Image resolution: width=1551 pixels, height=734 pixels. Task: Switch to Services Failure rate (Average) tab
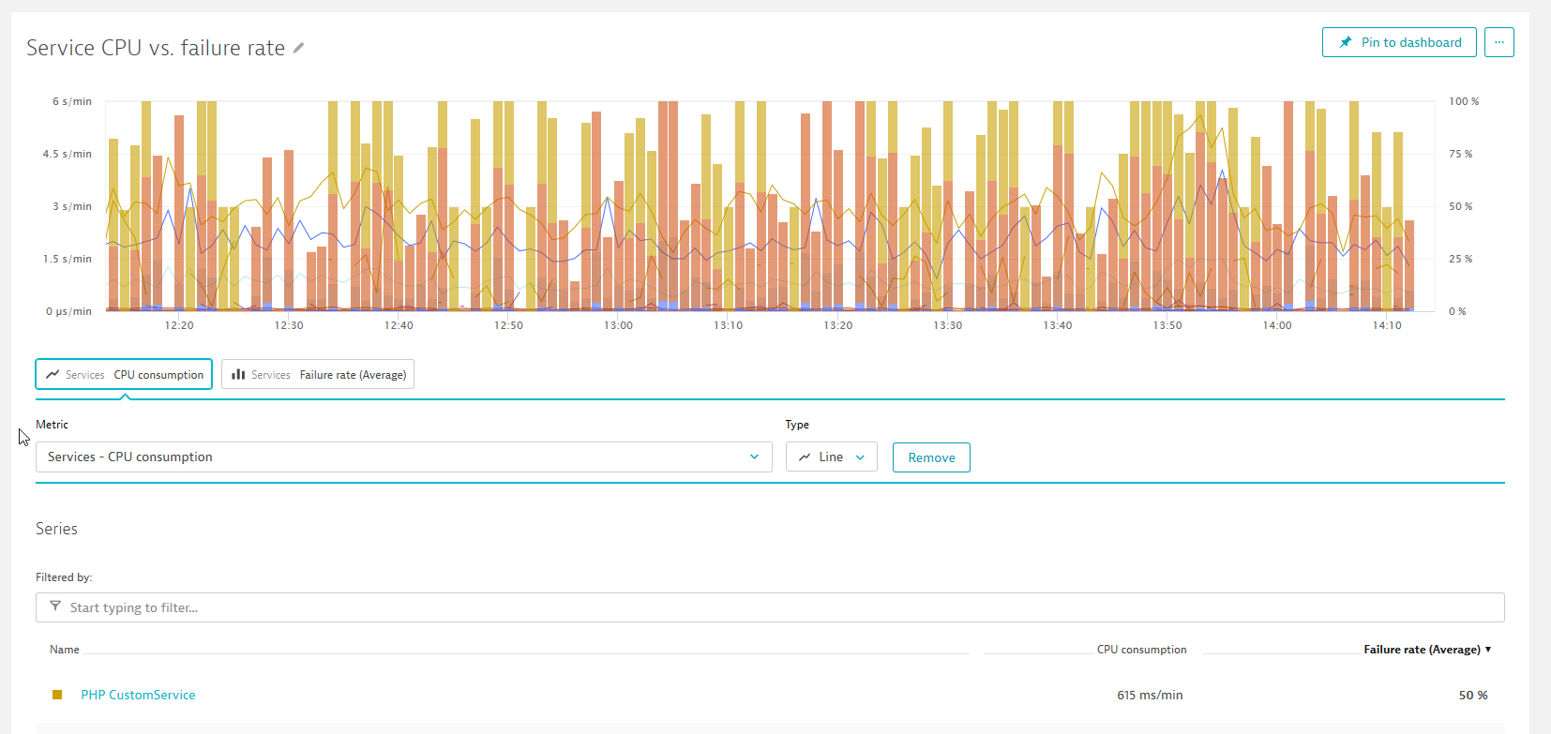tap(318, 374)
